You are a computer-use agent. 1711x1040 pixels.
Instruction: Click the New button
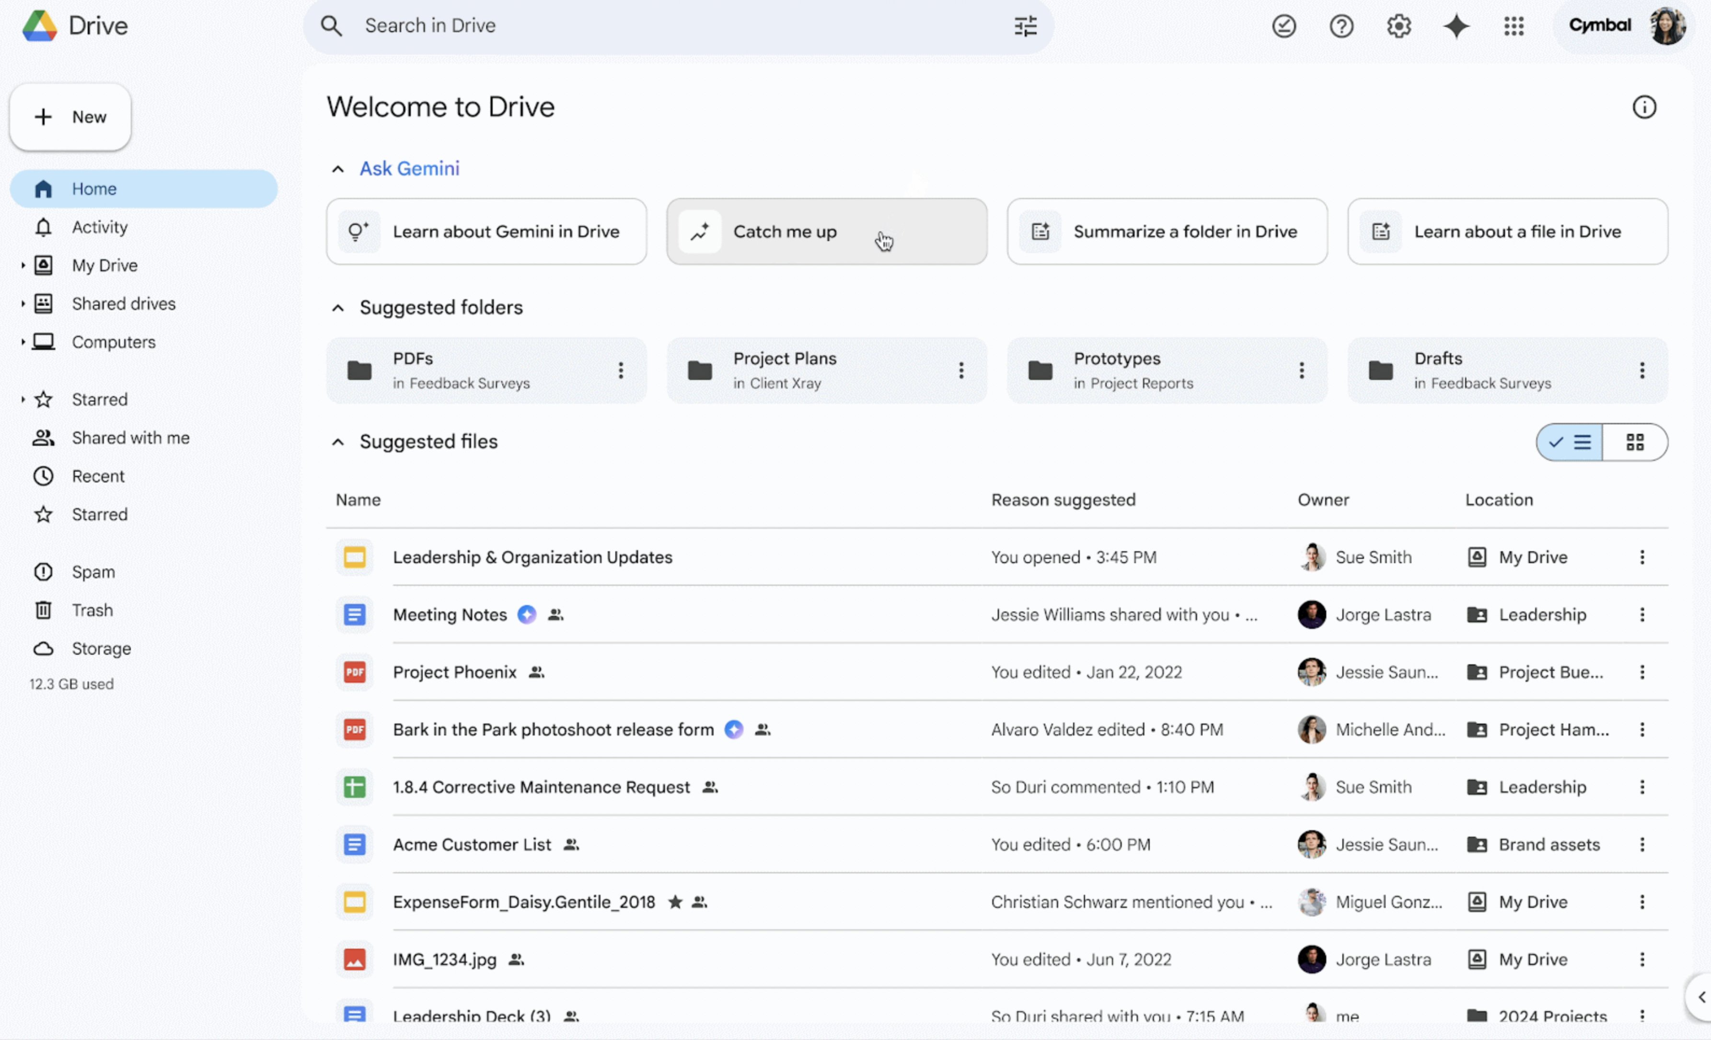(x=70, y=116)
